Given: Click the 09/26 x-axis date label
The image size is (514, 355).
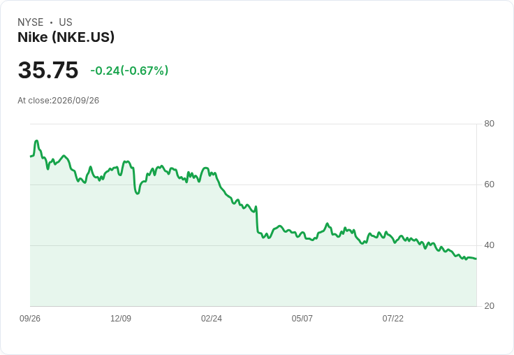Looking at the screenshot, I should (x=30, y=318).
